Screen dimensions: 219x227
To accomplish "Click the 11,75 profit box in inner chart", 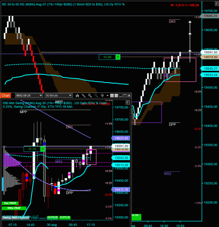I will (x=32, y=149).
